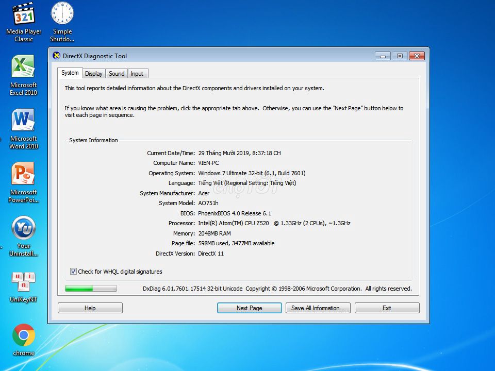The width and height of the screenshot is (495, 371).
Task: Exit the DirectX Diagnostic Tool
Action: (387, 308)
